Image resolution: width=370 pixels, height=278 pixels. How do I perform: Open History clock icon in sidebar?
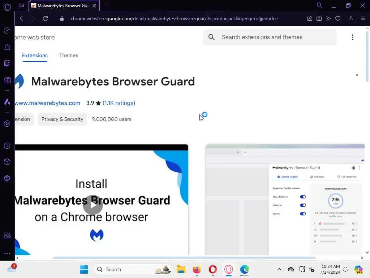pos(7,146)
